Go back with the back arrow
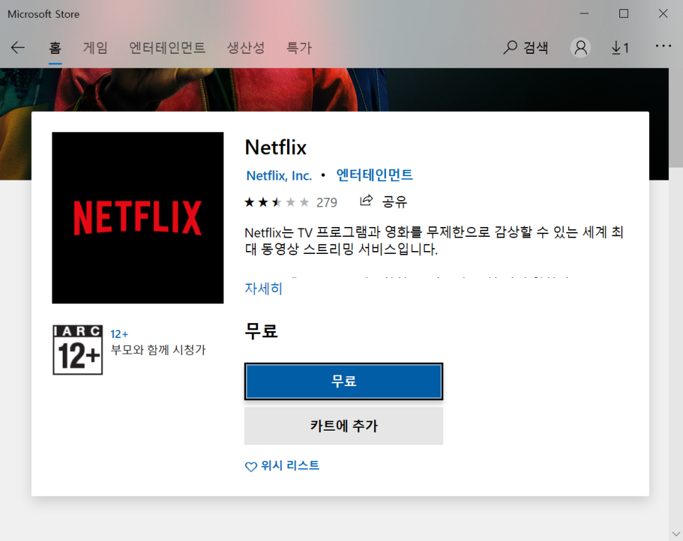This screenshot has width=683, height=541. click(x=18, y=47)
